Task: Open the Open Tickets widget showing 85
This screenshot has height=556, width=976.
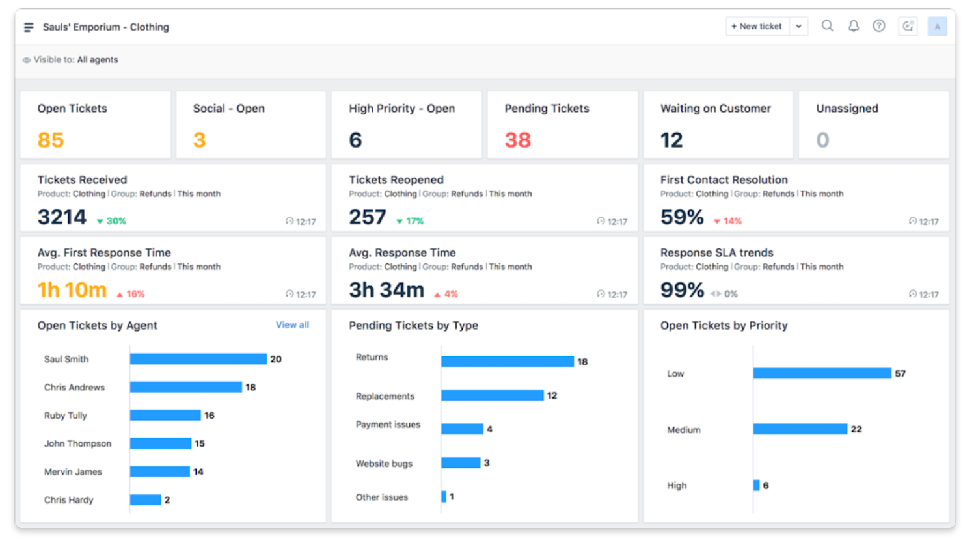Action: tap(95, 124)
